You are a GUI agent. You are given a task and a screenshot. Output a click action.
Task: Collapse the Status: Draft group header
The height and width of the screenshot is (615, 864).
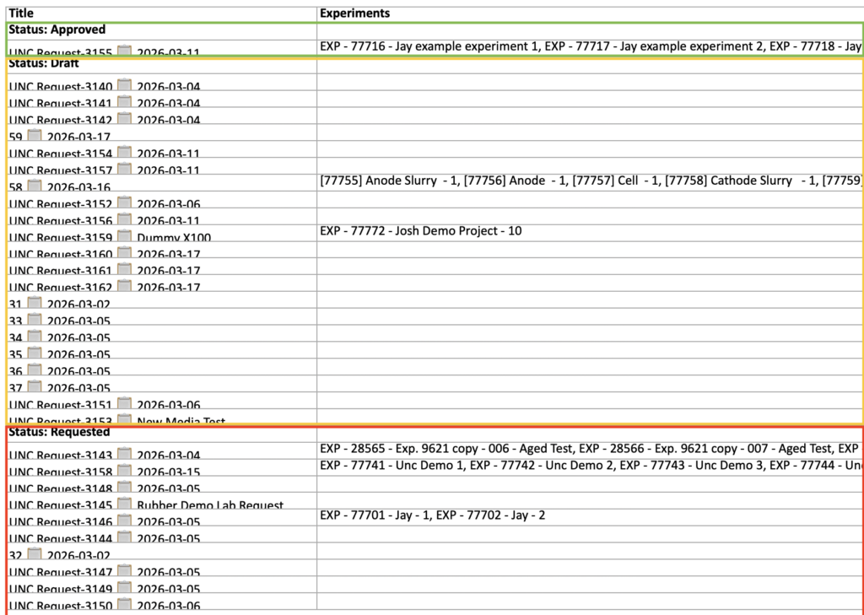coord(44,63)
